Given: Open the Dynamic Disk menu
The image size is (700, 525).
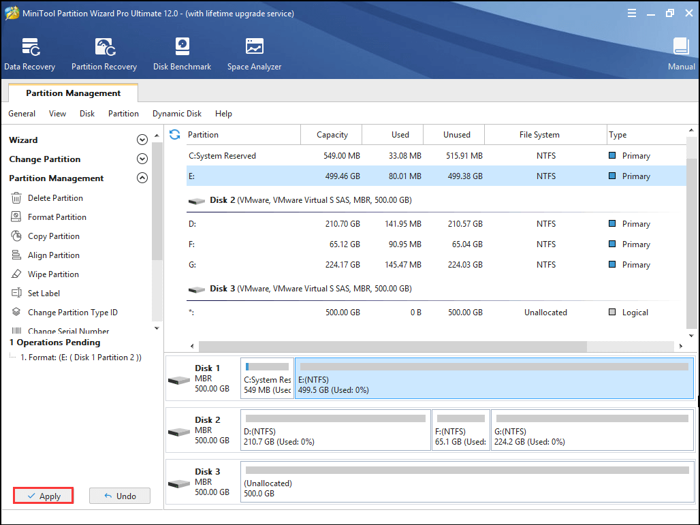Looking at the screenshot, I should pyautogui.click(x=177, y=114).
